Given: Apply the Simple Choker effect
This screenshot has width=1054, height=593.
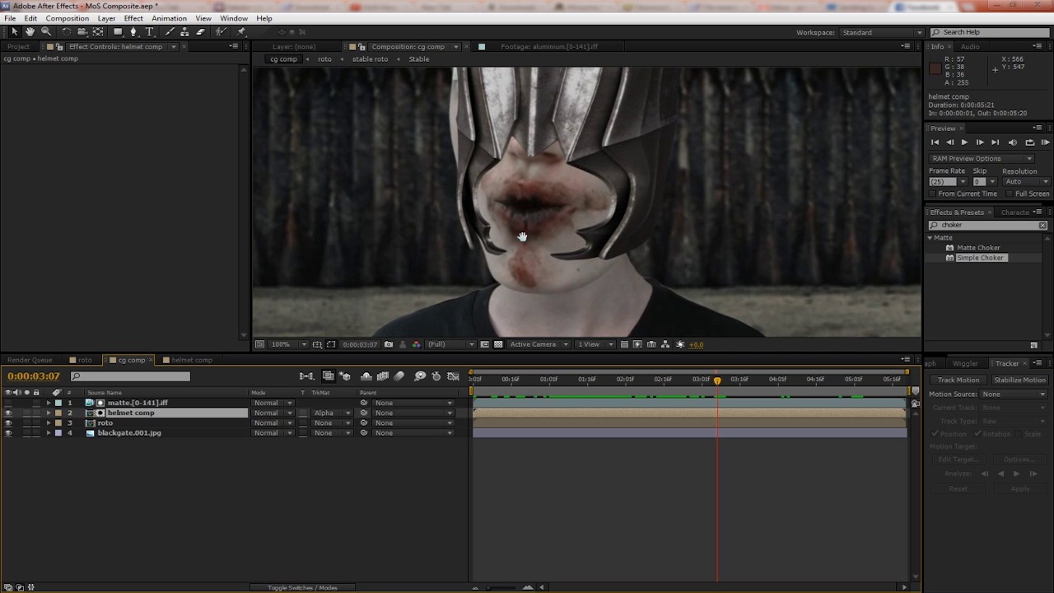Looking at the screenshot, I should click(x=980, y=258).
